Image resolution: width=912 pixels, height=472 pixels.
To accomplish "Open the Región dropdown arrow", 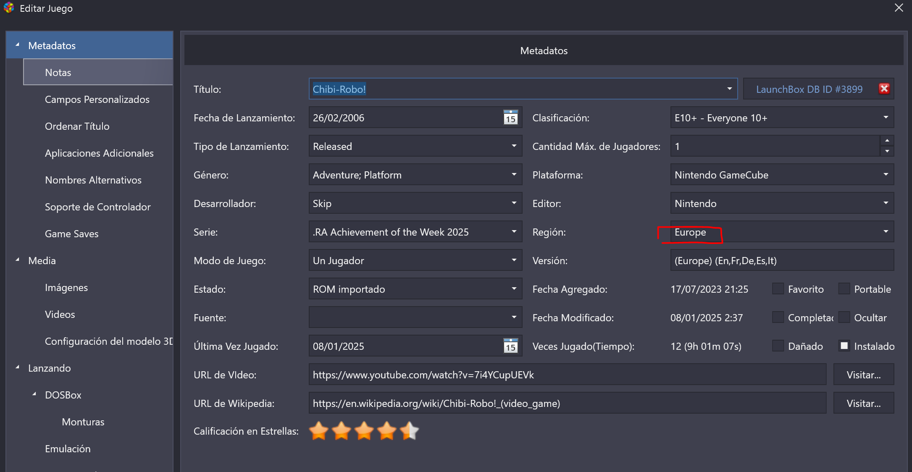I will pos(886,231).
